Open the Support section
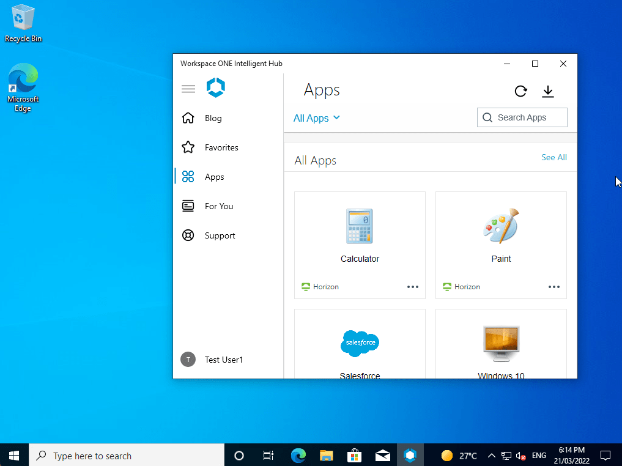This screenshot has width=622, height=466. [220, 235]
